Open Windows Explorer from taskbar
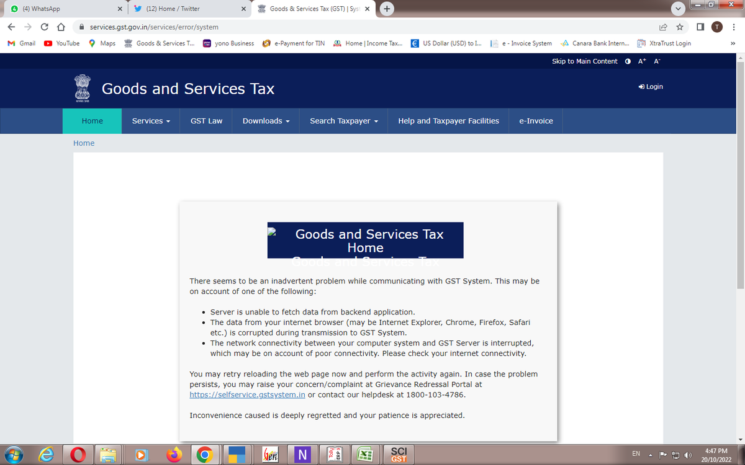The height and width of the screenshot is (465, 745). coord(110,454)
